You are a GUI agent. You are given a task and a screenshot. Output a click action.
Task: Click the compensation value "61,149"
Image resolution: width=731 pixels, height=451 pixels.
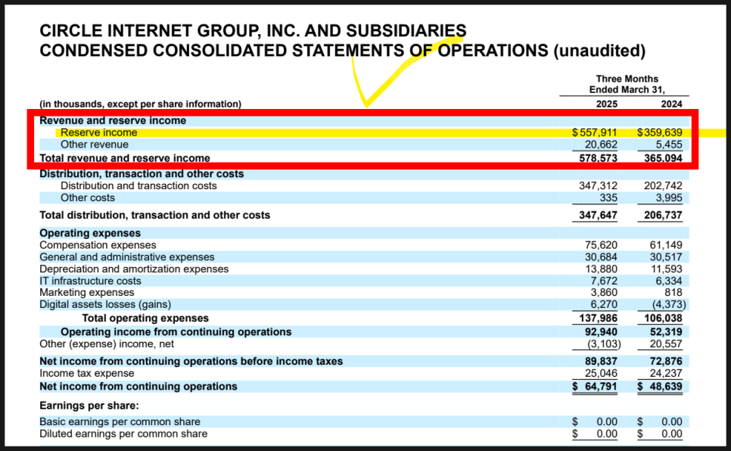666,245
